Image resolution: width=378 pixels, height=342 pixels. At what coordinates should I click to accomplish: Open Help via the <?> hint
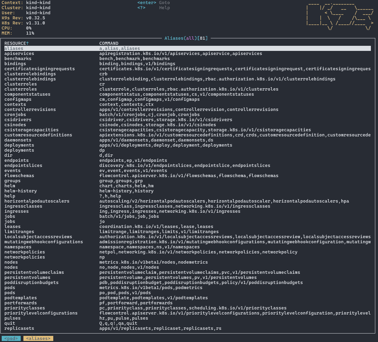pyautogui.click(x=142, y=7)
